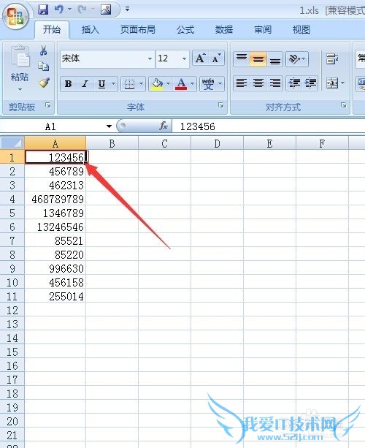Open the underline style dropdown arrow
Image resolution: width=365 pixels, height=448 pixels.
pyautogui.click(x=114, y=84)
